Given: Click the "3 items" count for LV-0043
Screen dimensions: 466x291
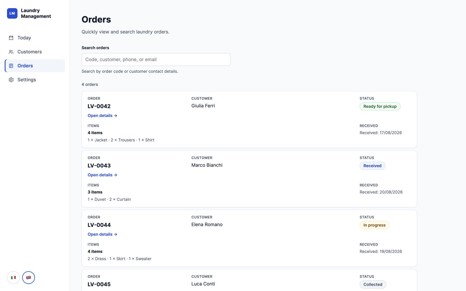Looking at the screenshot, I should pyautogui.click(x=95, y=192).
